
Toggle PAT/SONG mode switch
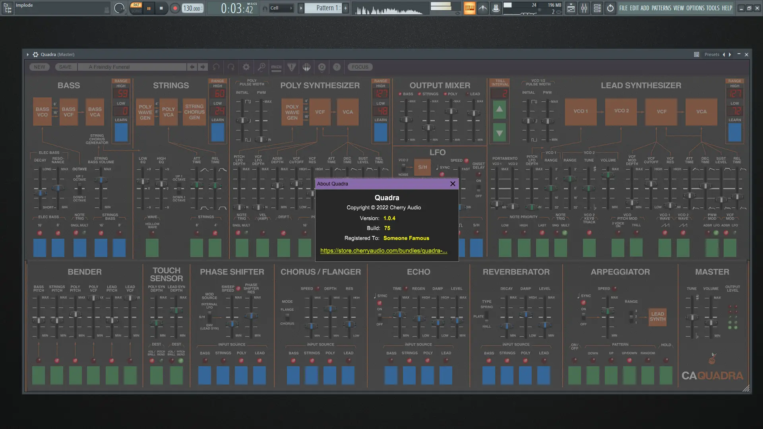(136, 8)
